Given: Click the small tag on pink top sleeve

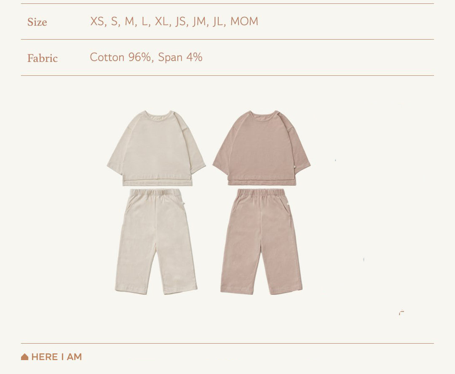Looking at the screenshot, I should coord(294,167).
